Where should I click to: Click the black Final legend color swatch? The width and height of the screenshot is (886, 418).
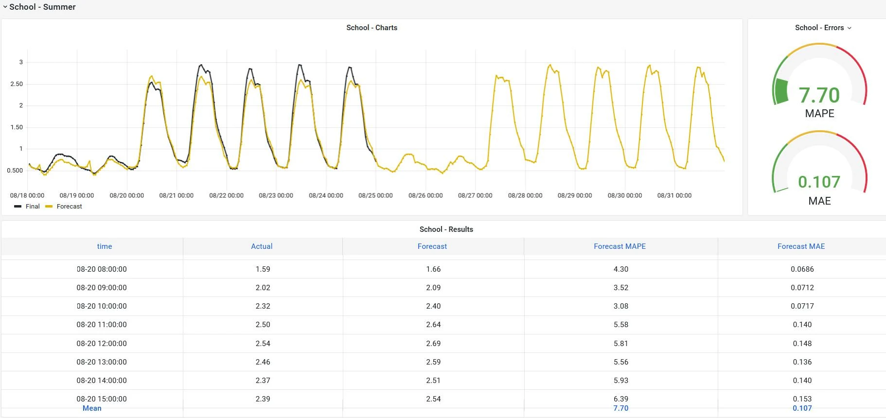coord(18,207)
